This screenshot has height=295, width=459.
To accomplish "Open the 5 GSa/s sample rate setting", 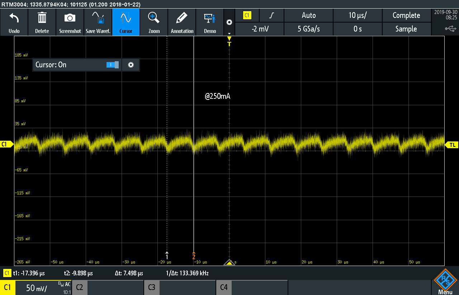I will (309, 29).
